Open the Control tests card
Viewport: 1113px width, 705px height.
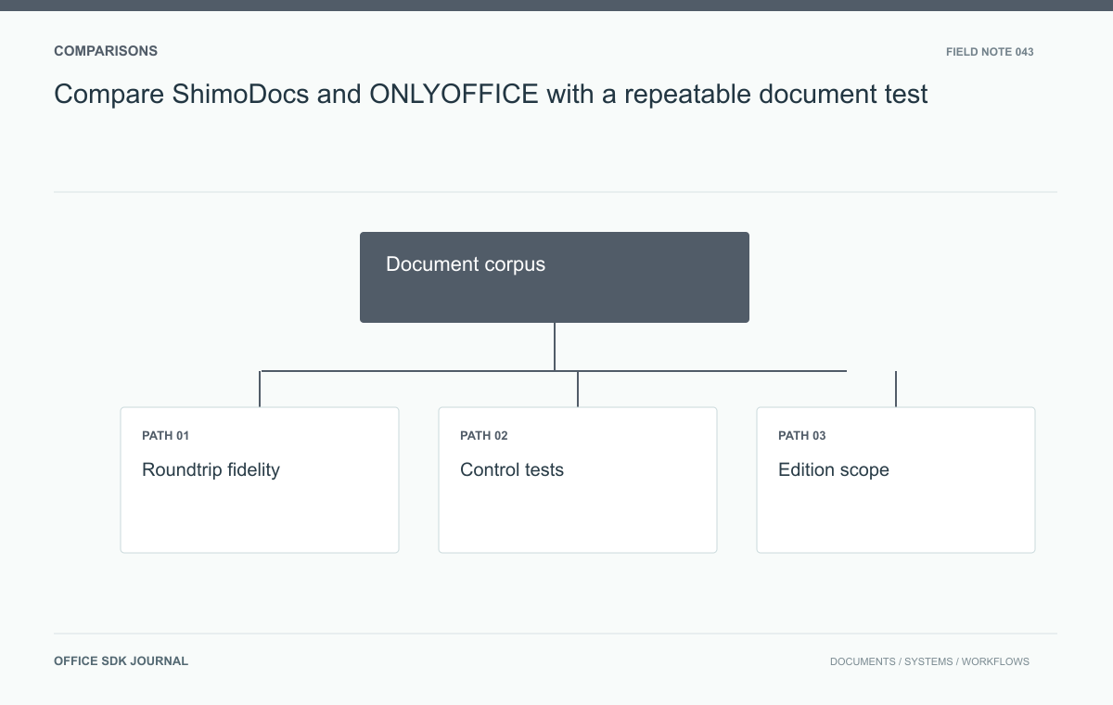[x=578, y=480]
